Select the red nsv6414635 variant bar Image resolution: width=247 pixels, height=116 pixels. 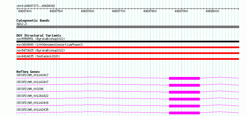128,59
